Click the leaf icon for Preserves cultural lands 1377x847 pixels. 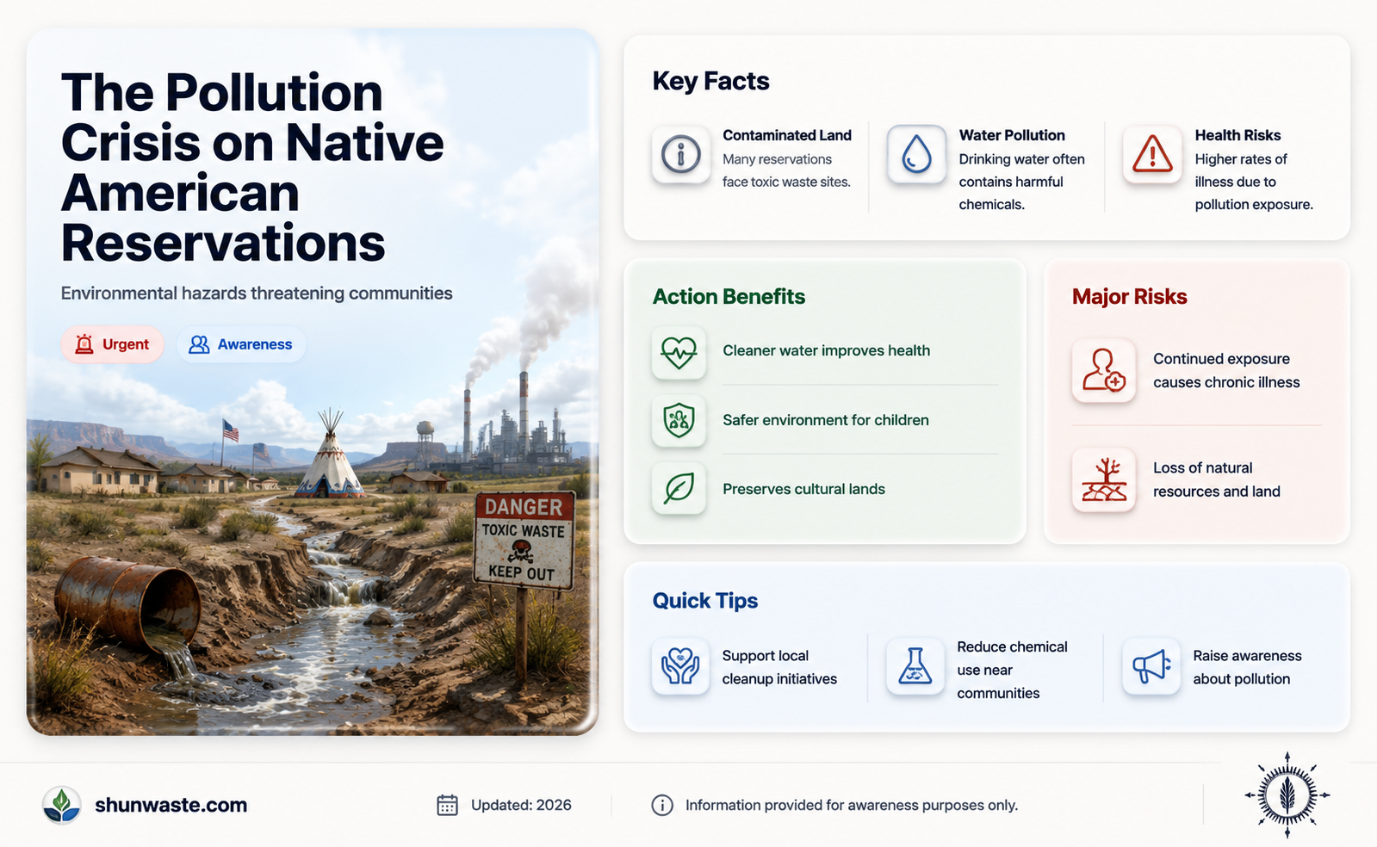click(x=679, y=489)
